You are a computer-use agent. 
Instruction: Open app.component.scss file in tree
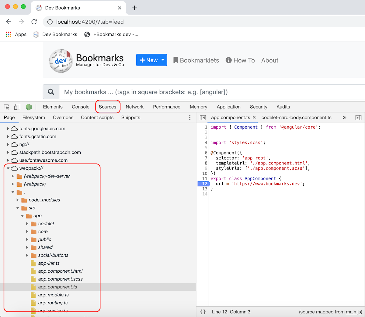click(x=60, y=279)
